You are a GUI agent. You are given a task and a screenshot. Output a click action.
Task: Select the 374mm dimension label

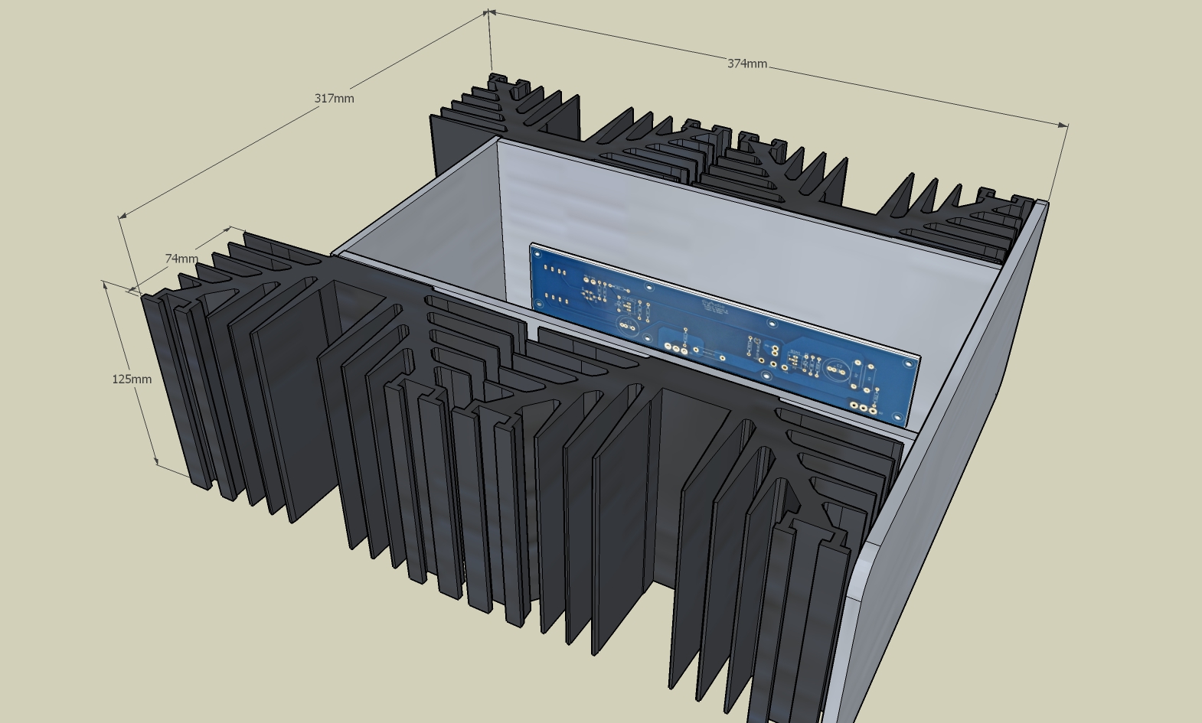pyautogui.click(x=746, y=64)
